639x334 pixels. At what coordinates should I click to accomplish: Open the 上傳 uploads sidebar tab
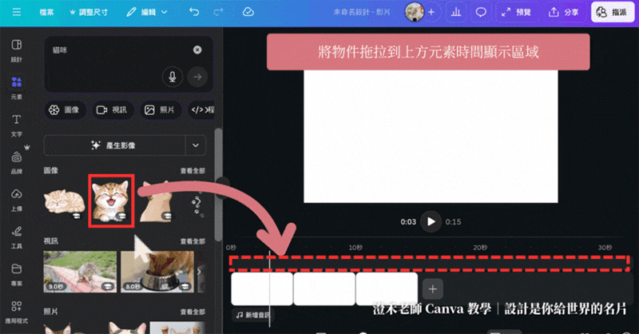[16, 200]
